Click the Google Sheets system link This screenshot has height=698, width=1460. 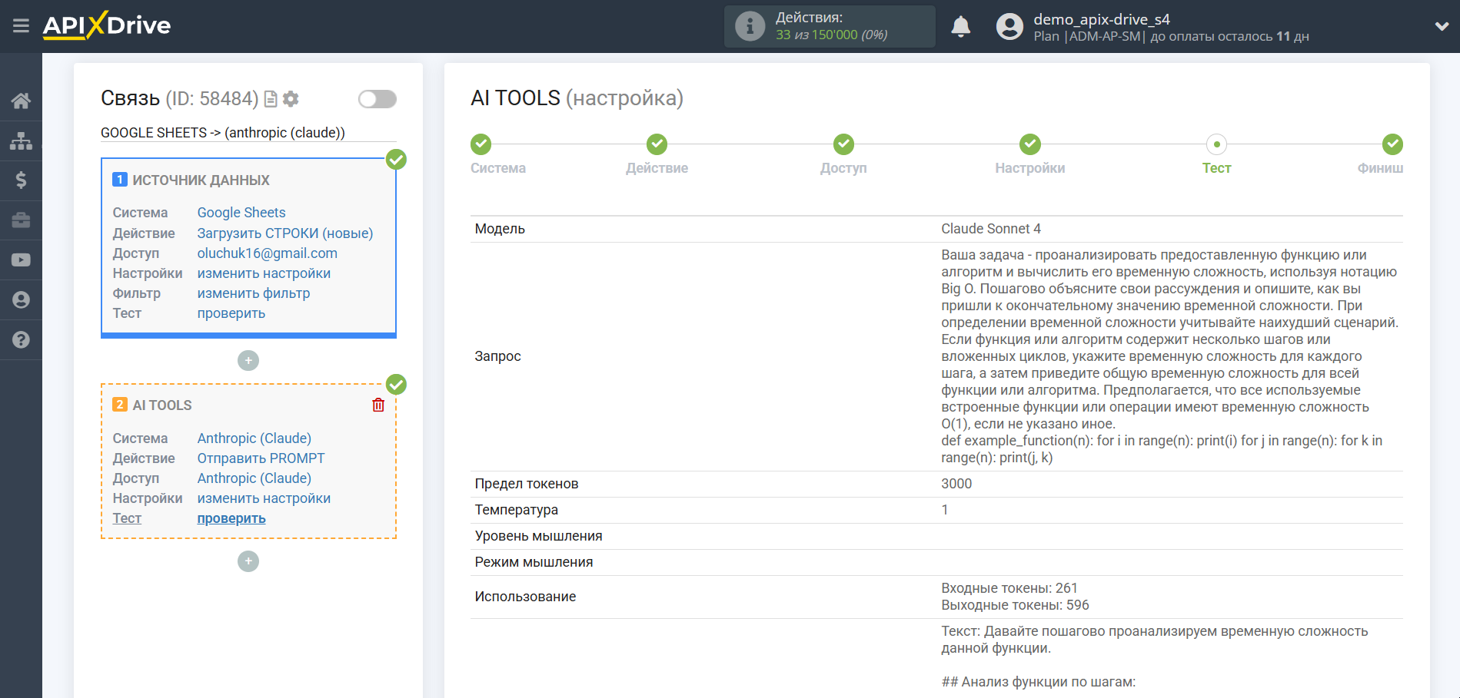point(241,213)
